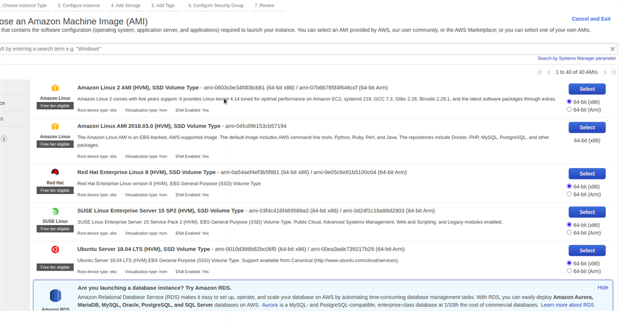
Task: Click Free tier eligible badge for Ubuntu Server
Action: coord(55,268)
